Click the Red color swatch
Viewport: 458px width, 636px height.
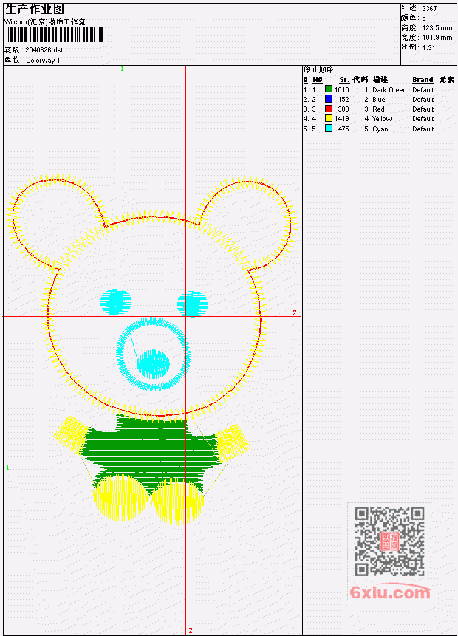[x=329, y=109]
